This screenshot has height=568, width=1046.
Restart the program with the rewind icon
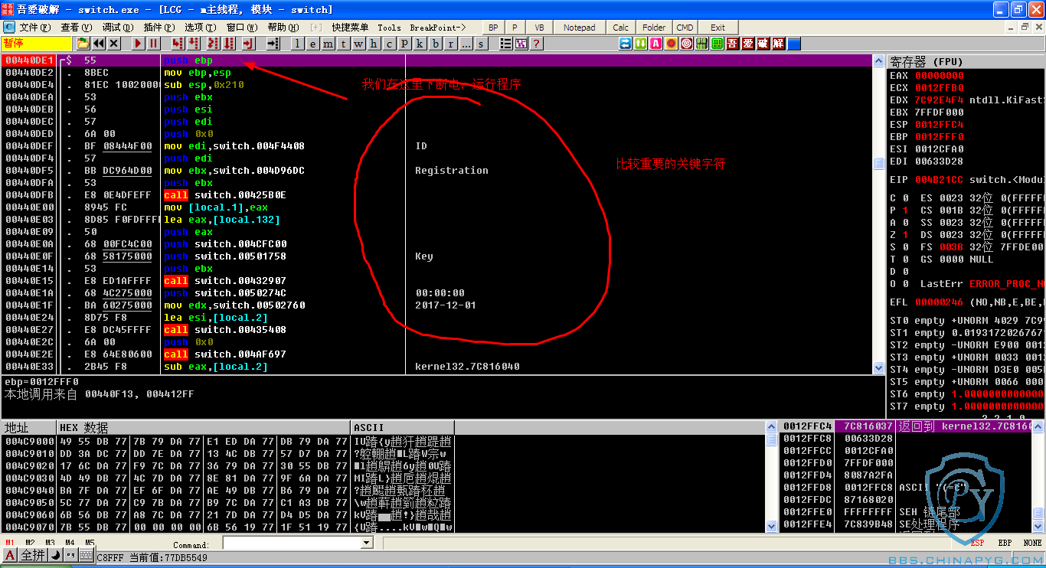(98, 44)
